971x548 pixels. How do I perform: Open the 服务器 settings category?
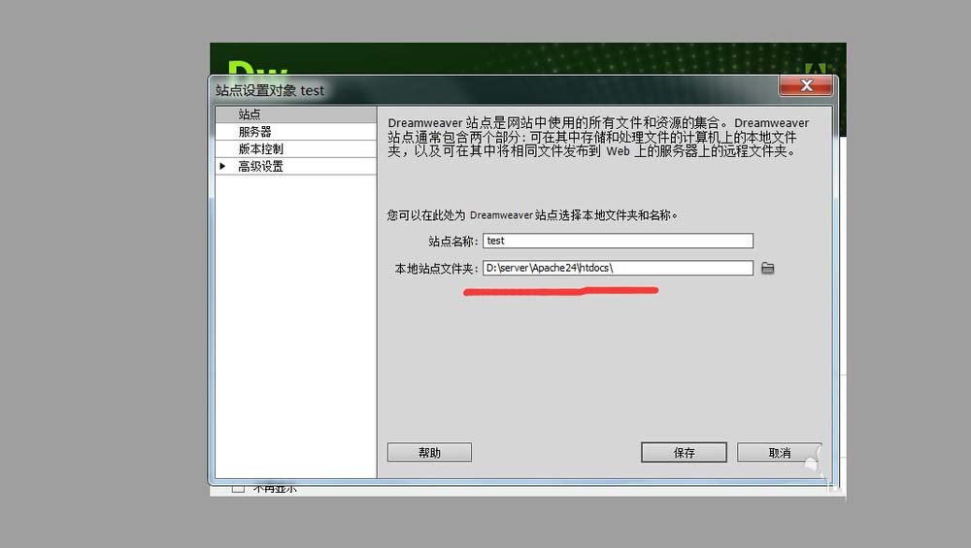coord(295,132)
